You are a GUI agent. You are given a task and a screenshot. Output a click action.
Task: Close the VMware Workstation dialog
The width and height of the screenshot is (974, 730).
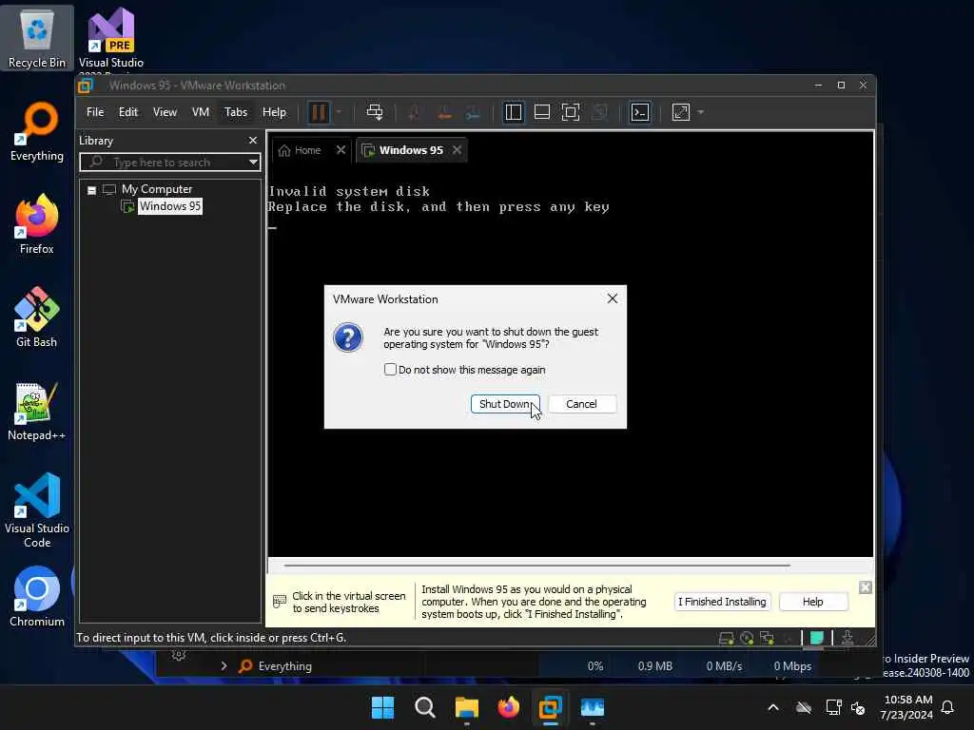[x=612, y=298]
